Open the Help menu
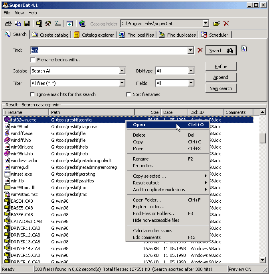The image size is (269, 274). click(33, 13)
